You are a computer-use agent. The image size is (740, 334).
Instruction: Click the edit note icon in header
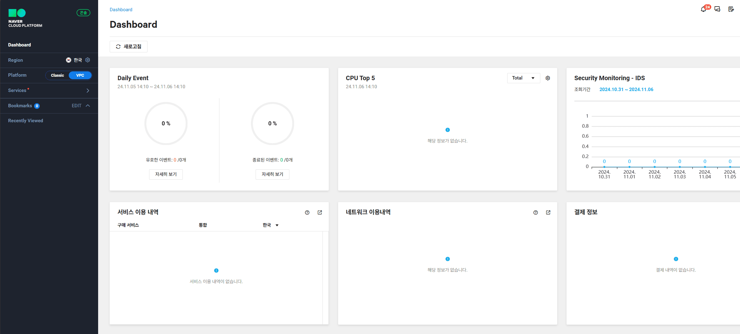731,9
